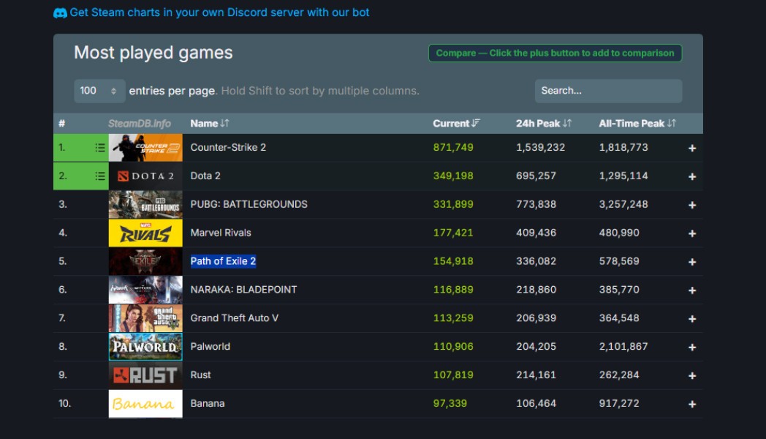Open the Palworld game link
This screenshot has width=766, height=439.
click(x=210, y=346)
